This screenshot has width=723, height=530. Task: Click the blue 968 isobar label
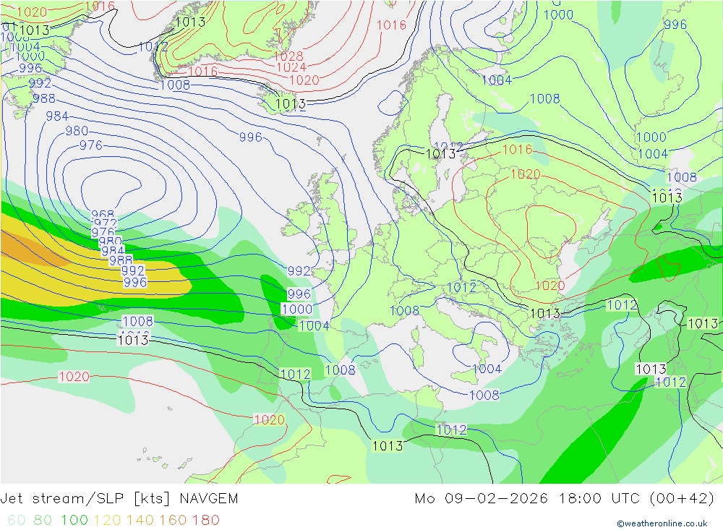tap(103, 215)
